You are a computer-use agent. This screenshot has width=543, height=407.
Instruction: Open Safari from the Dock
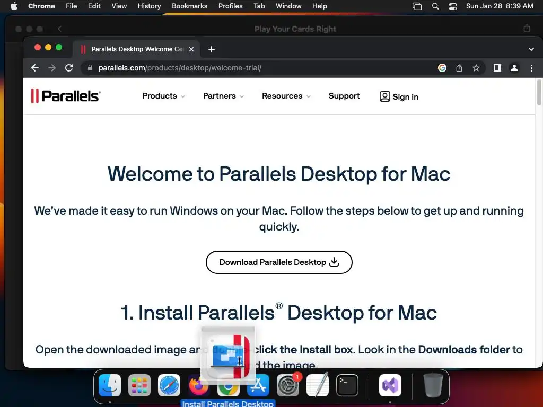pos(169,385)
